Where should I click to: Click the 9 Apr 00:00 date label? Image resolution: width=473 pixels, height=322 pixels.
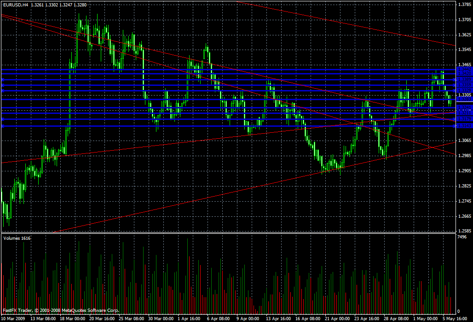(248, 319)
